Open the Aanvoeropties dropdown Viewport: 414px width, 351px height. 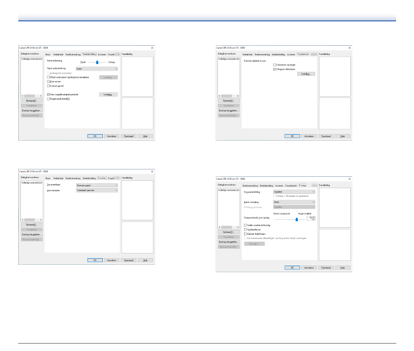coord(97,190)
